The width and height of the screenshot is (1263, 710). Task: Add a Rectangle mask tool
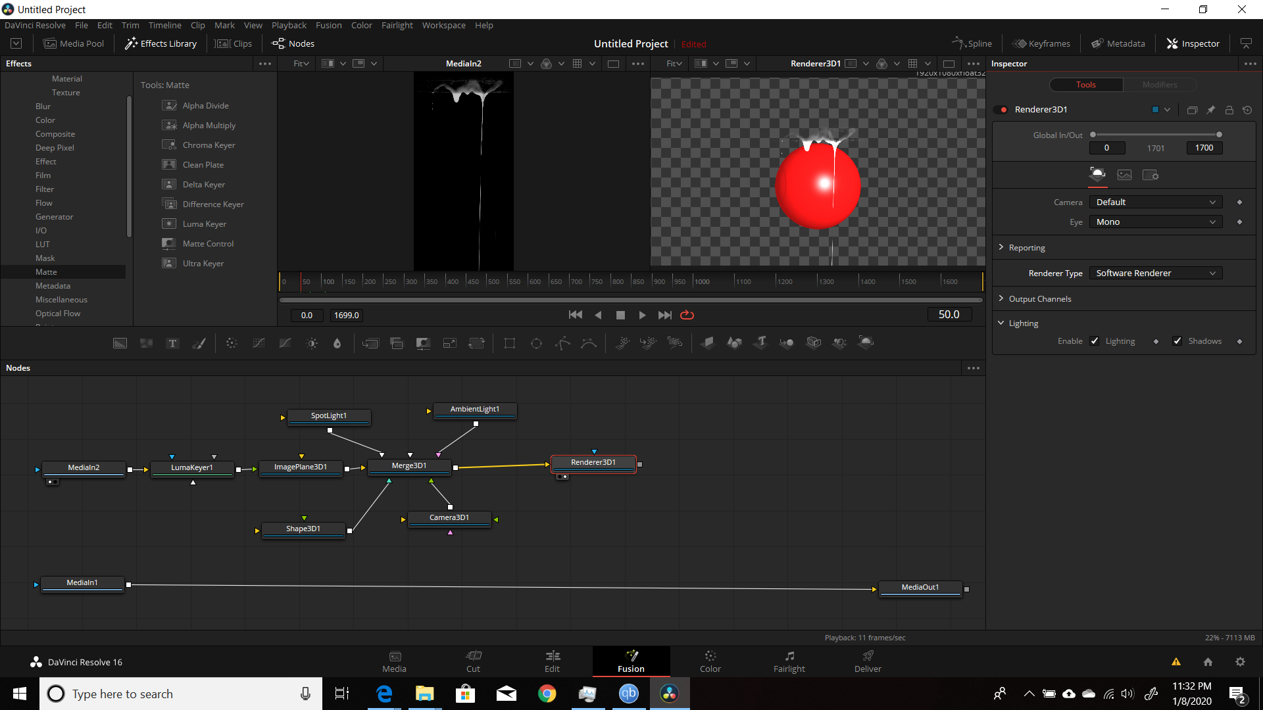tap(510, 343)
